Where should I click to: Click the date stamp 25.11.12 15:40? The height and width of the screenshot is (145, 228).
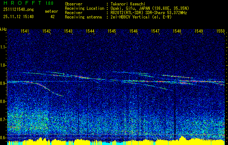(x=18, y=17)
